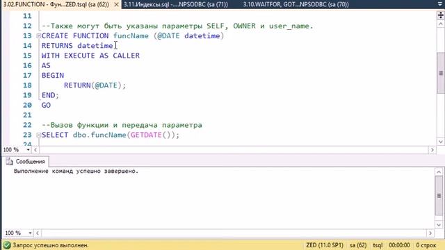Click server name ZED (11.0 SP1) in status bar

[325, 245]
